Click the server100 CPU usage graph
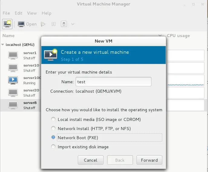 point(186,80)
